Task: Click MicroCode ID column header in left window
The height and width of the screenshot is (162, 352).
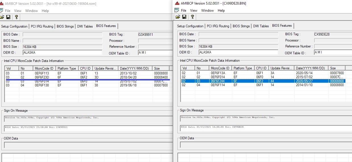Action: (x=44, y=68)
